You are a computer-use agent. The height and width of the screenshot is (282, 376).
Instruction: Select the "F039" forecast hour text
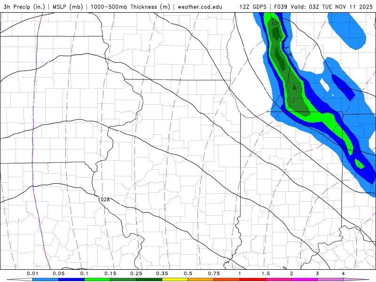coord(281,7)
